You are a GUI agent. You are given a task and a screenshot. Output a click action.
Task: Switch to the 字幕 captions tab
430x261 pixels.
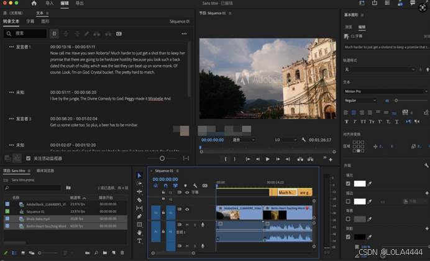tap(29, 20)
